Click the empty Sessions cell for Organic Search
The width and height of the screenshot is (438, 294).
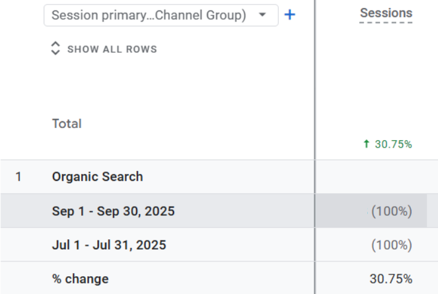[375, 177]
